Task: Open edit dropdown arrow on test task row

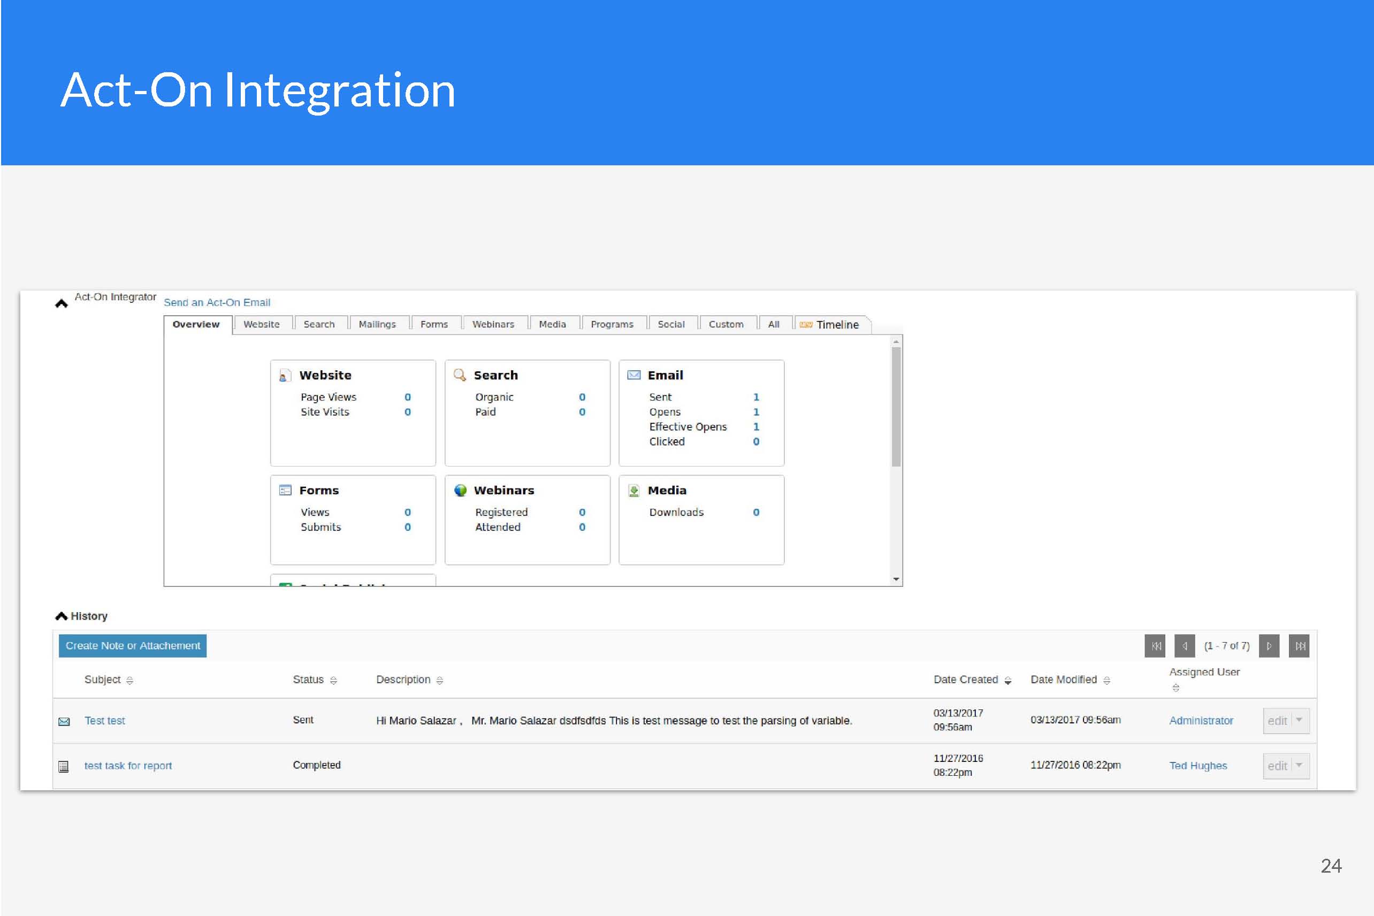Action: pyautogui.click(x=1299, y=765)
